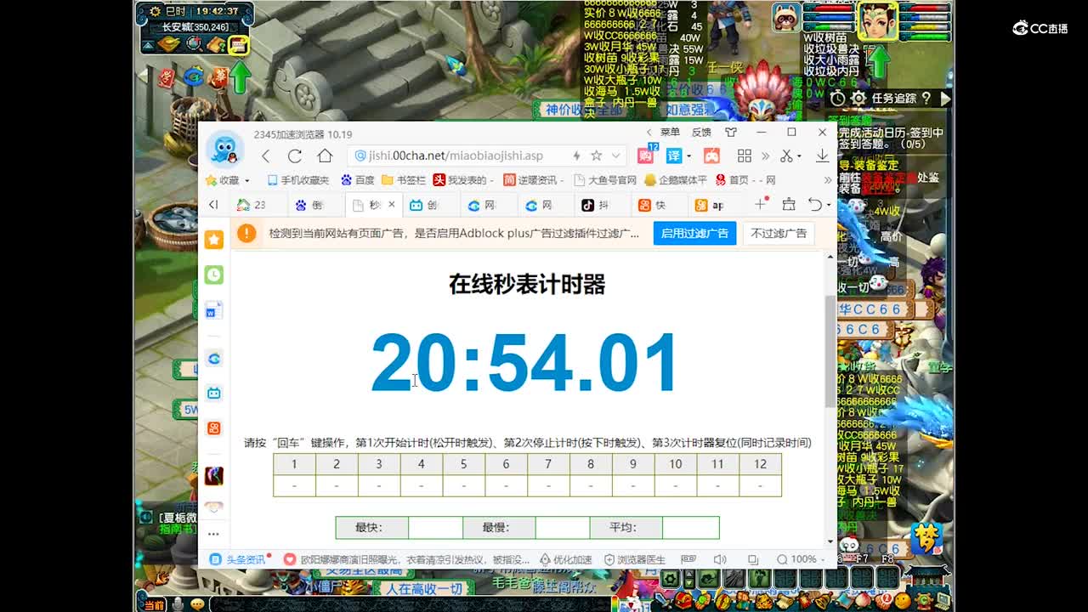The width and height of the screenshot is (1088, 612).
Task: Open the downloads arrow icon
Action: (x=822, y=156)
